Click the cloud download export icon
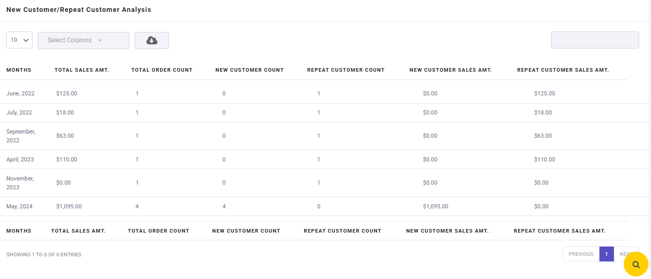The height and width of the screenshot is (279, 651). click(x=152, y=40)
